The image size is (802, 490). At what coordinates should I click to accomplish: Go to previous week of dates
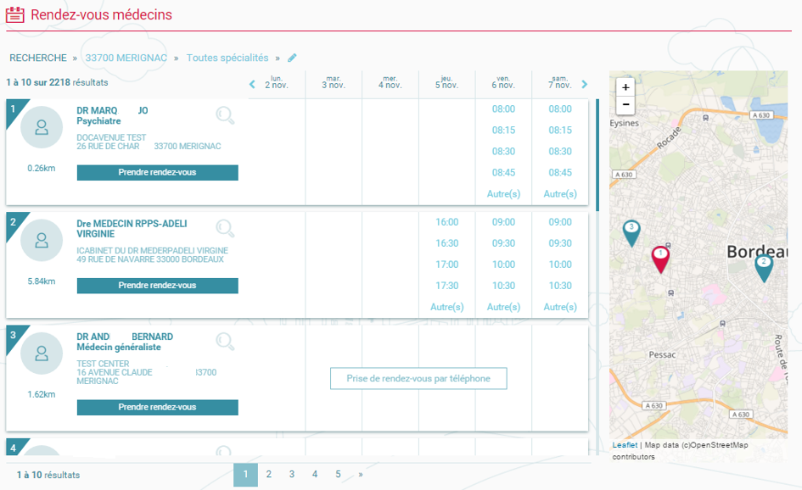[x=252, y=84]
